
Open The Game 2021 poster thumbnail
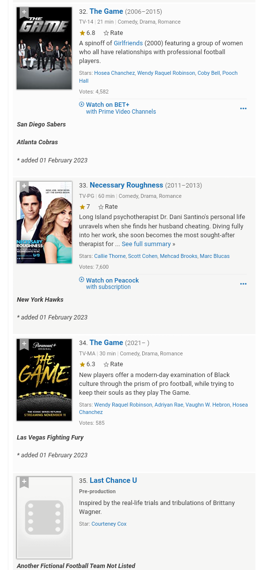(44, 380)
